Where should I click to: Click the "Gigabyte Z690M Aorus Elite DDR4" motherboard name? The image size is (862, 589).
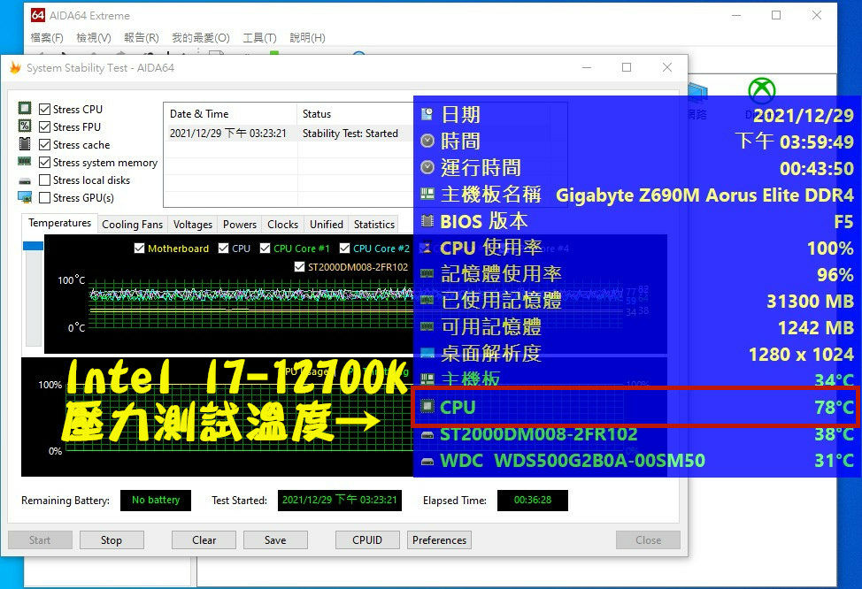coord(704,195)
